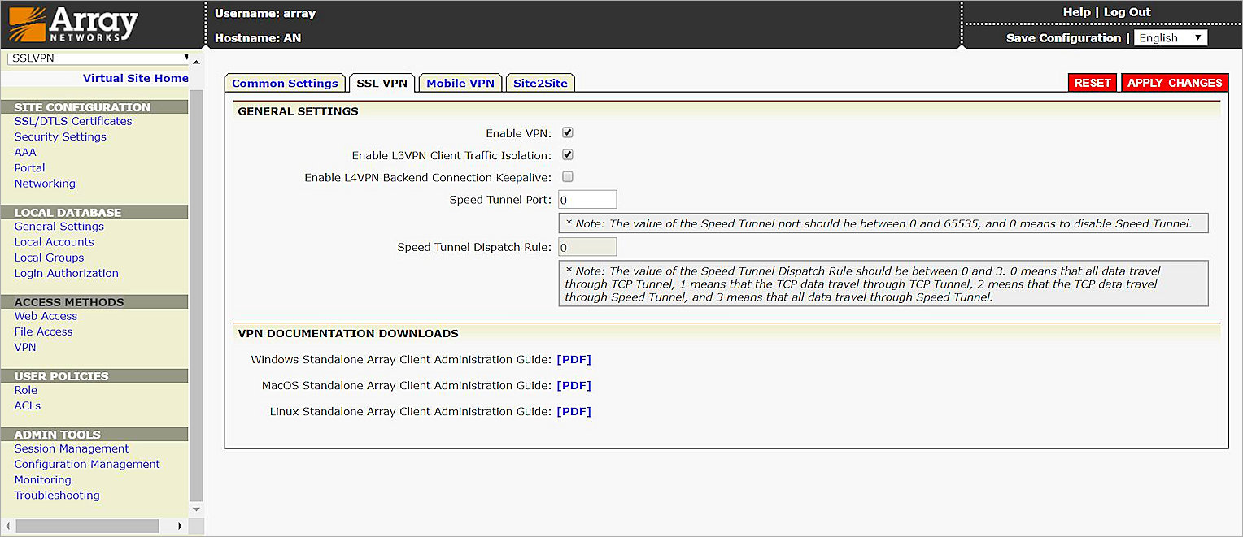Image resolution: width=1243 pixels, height=537 pixels.
Task: Open Local Accounts in Local Database
Action: 54,241
